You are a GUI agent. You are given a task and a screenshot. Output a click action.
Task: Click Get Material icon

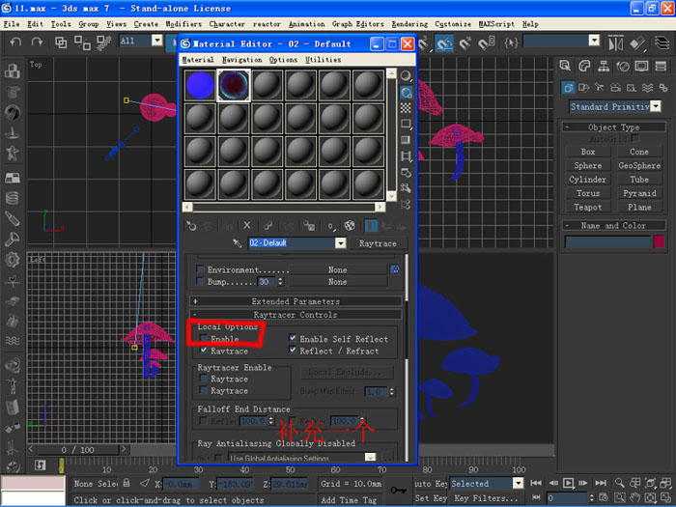coord(191,225)
